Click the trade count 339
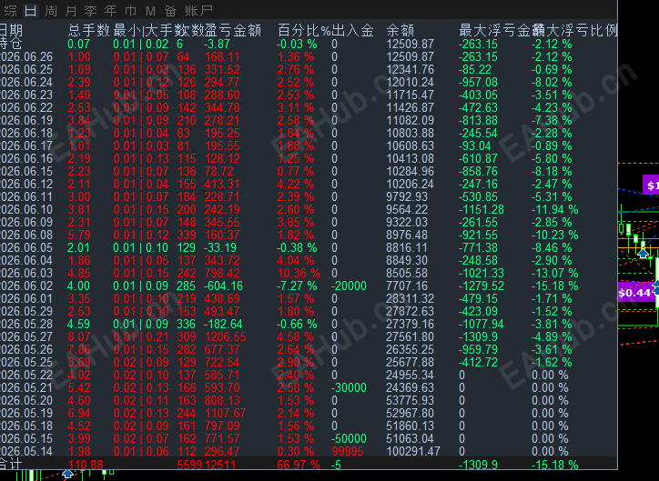 187,235
